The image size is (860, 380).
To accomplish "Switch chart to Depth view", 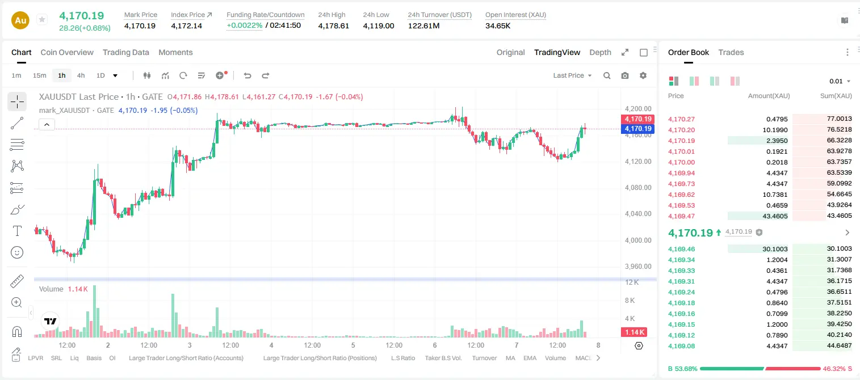I will pyautogui.click(x=600, y=52).
